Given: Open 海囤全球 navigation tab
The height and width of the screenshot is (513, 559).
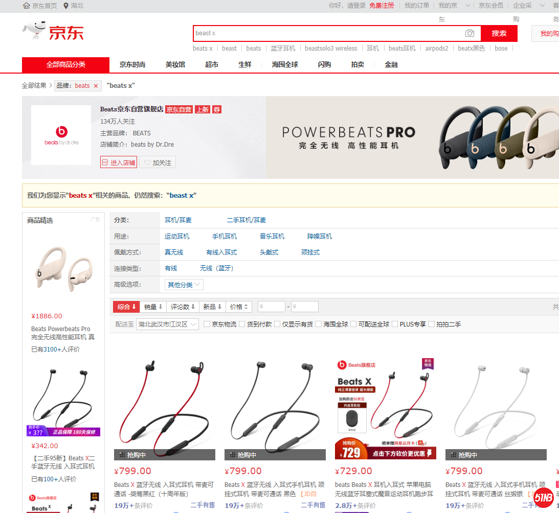Looking at the screenshot, I should pos(285,64).
